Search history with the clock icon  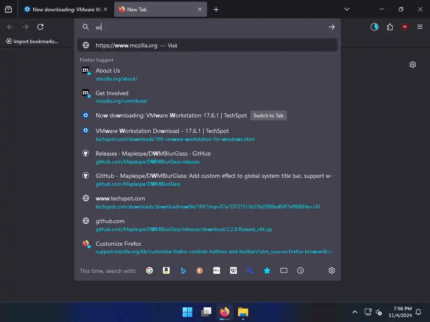click(x=301, y=270)
